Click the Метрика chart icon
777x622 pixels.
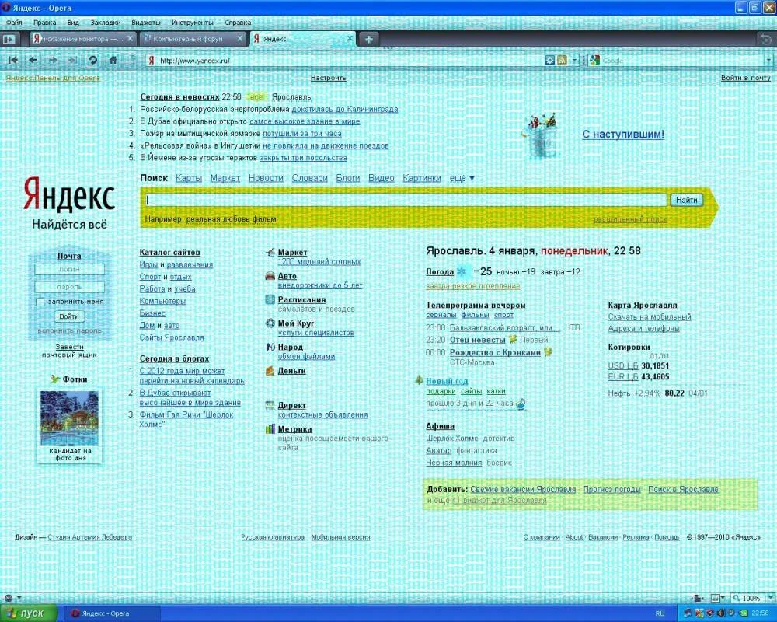[270, 428]
